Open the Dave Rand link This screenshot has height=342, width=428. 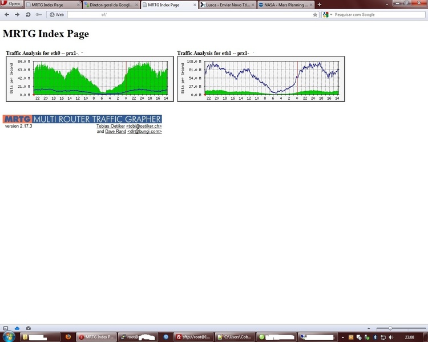[115, 132]
